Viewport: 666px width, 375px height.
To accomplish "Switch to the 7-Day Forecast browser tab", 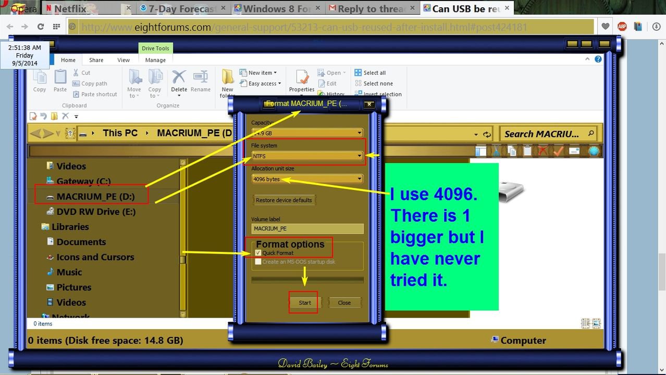I will pyautogui.click(x=182, y=8).
